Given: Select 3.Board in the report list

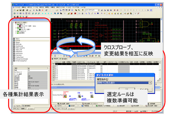Looking at the screenshot, I should tap(17, 43).
